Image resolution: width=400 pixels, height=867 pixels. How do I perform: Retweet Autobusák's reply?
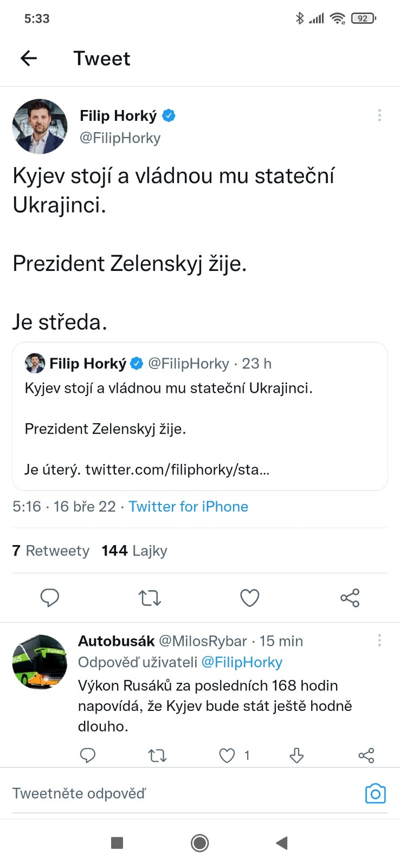157,755
